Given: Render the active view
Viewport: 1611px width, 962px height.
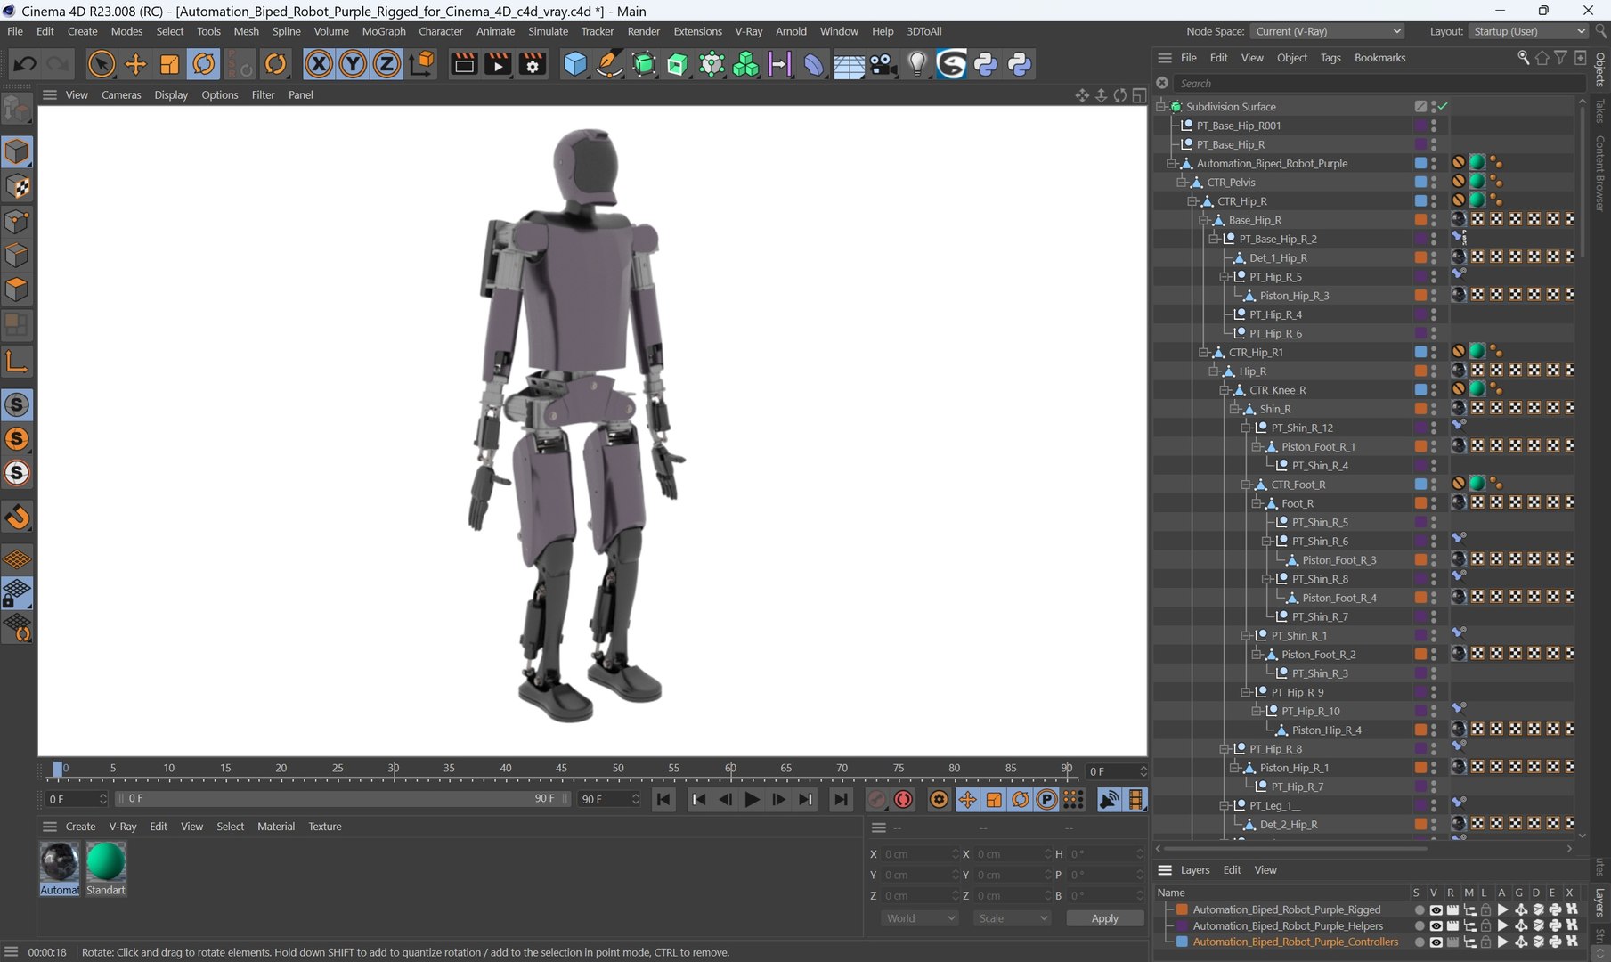Looking at the screenshot, I should click(x=464, y=64).
